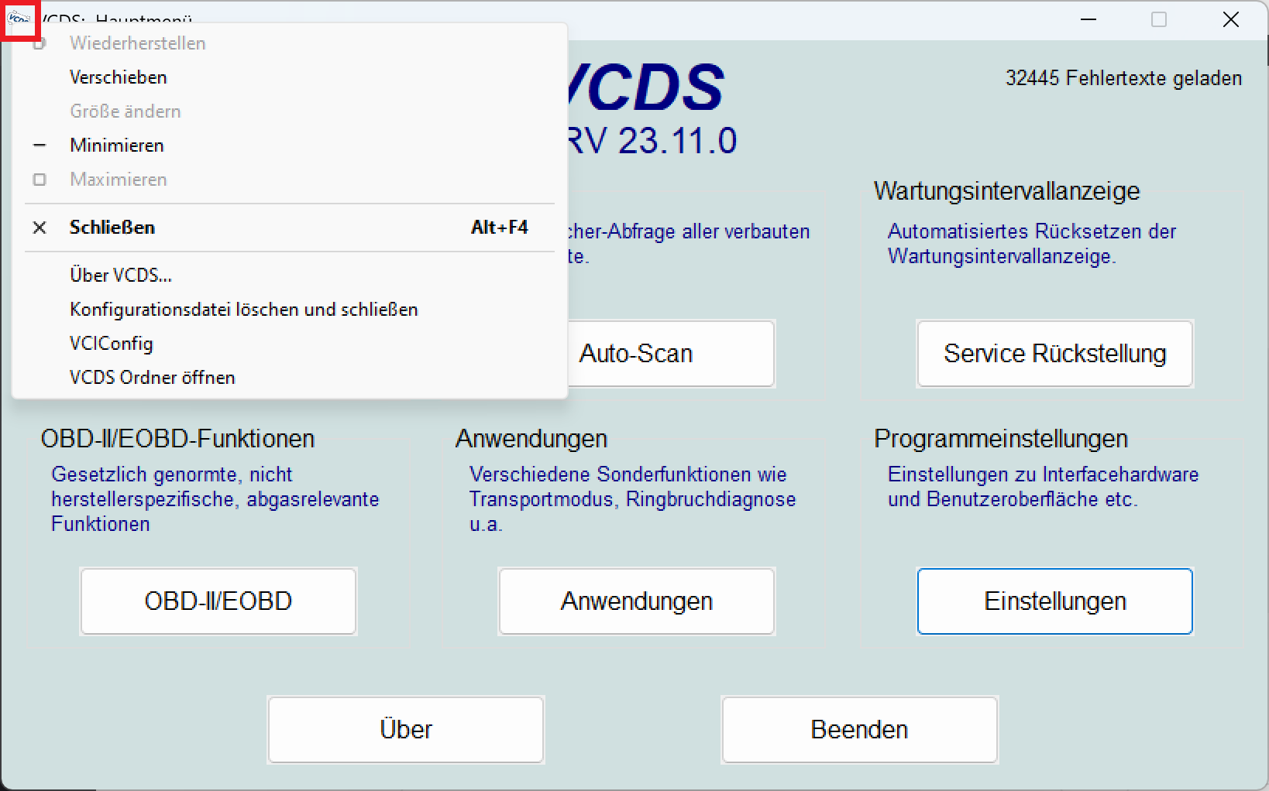This screenshot has height=791, width=1269.
Task: Open Über VCDS... menu entry
Action: 290,276
